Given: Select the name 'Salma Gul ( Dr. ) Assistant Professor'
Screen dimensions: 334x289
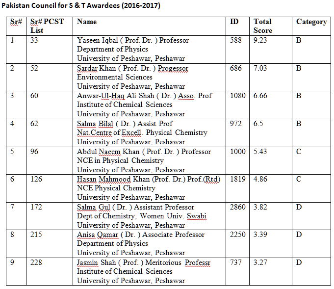Looking at the screenshot, I should (x=135, y=207).
